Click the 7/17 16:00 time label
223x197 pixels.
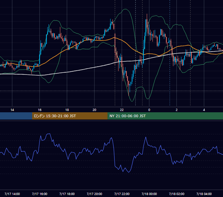pos(40,194)
